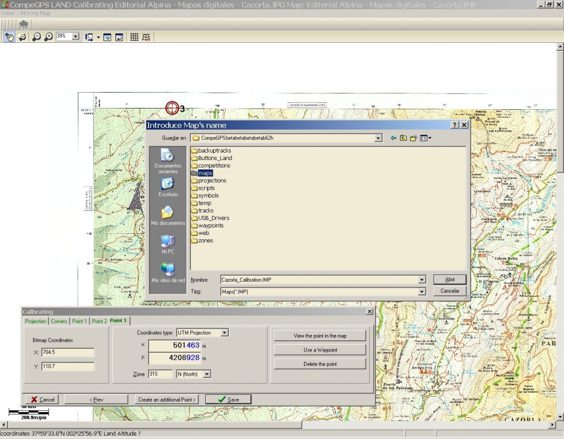The width and height of the screenshot is (564, 439).
Task: Save the calibration with Save button
Action: tap(228, 400)
